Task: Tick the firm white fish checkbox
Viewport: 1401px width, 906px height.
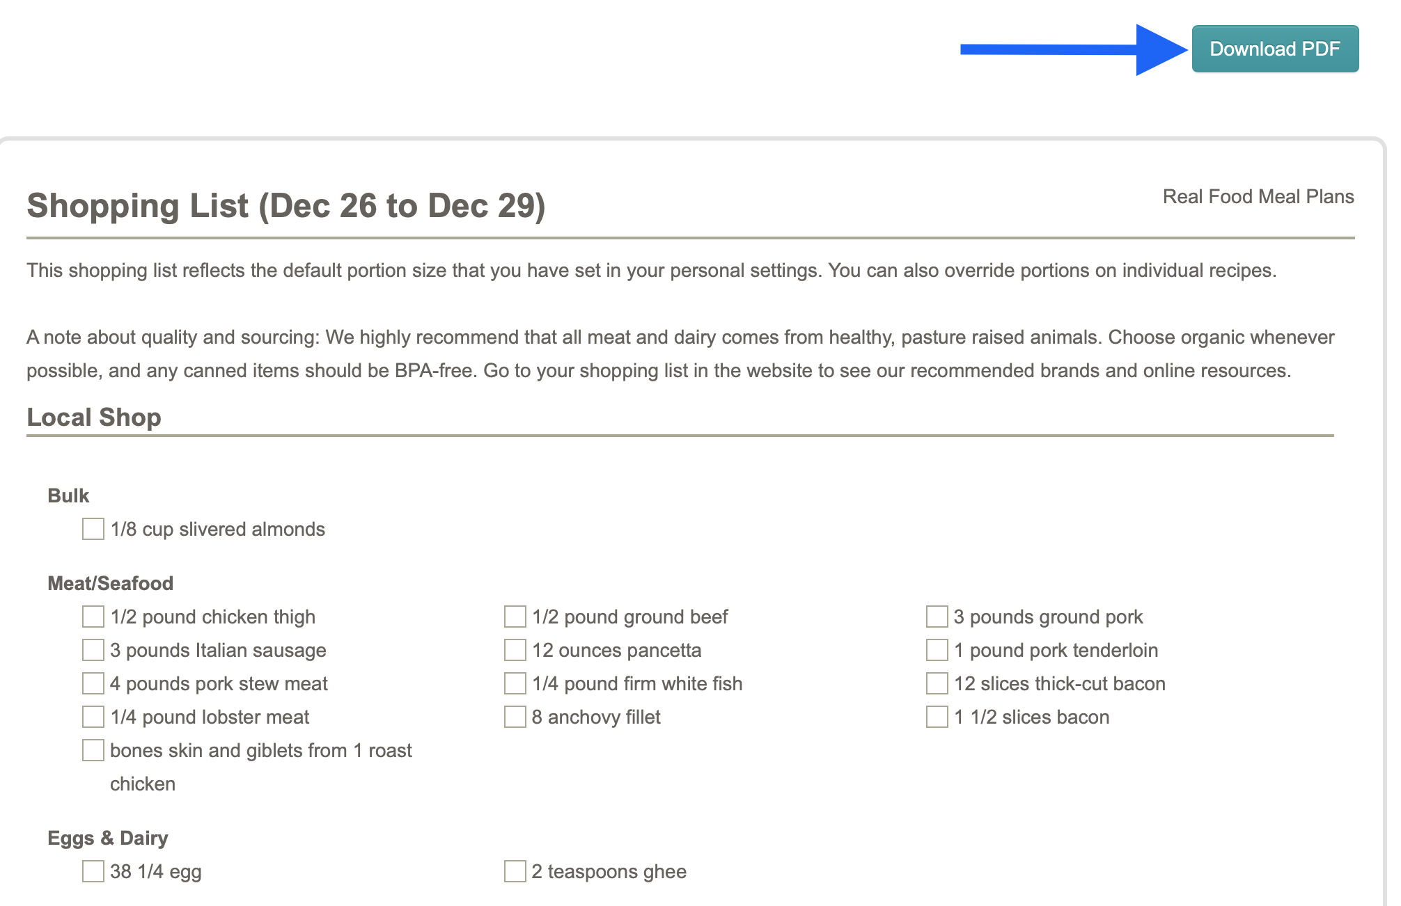Action: (x=515, y=683)
